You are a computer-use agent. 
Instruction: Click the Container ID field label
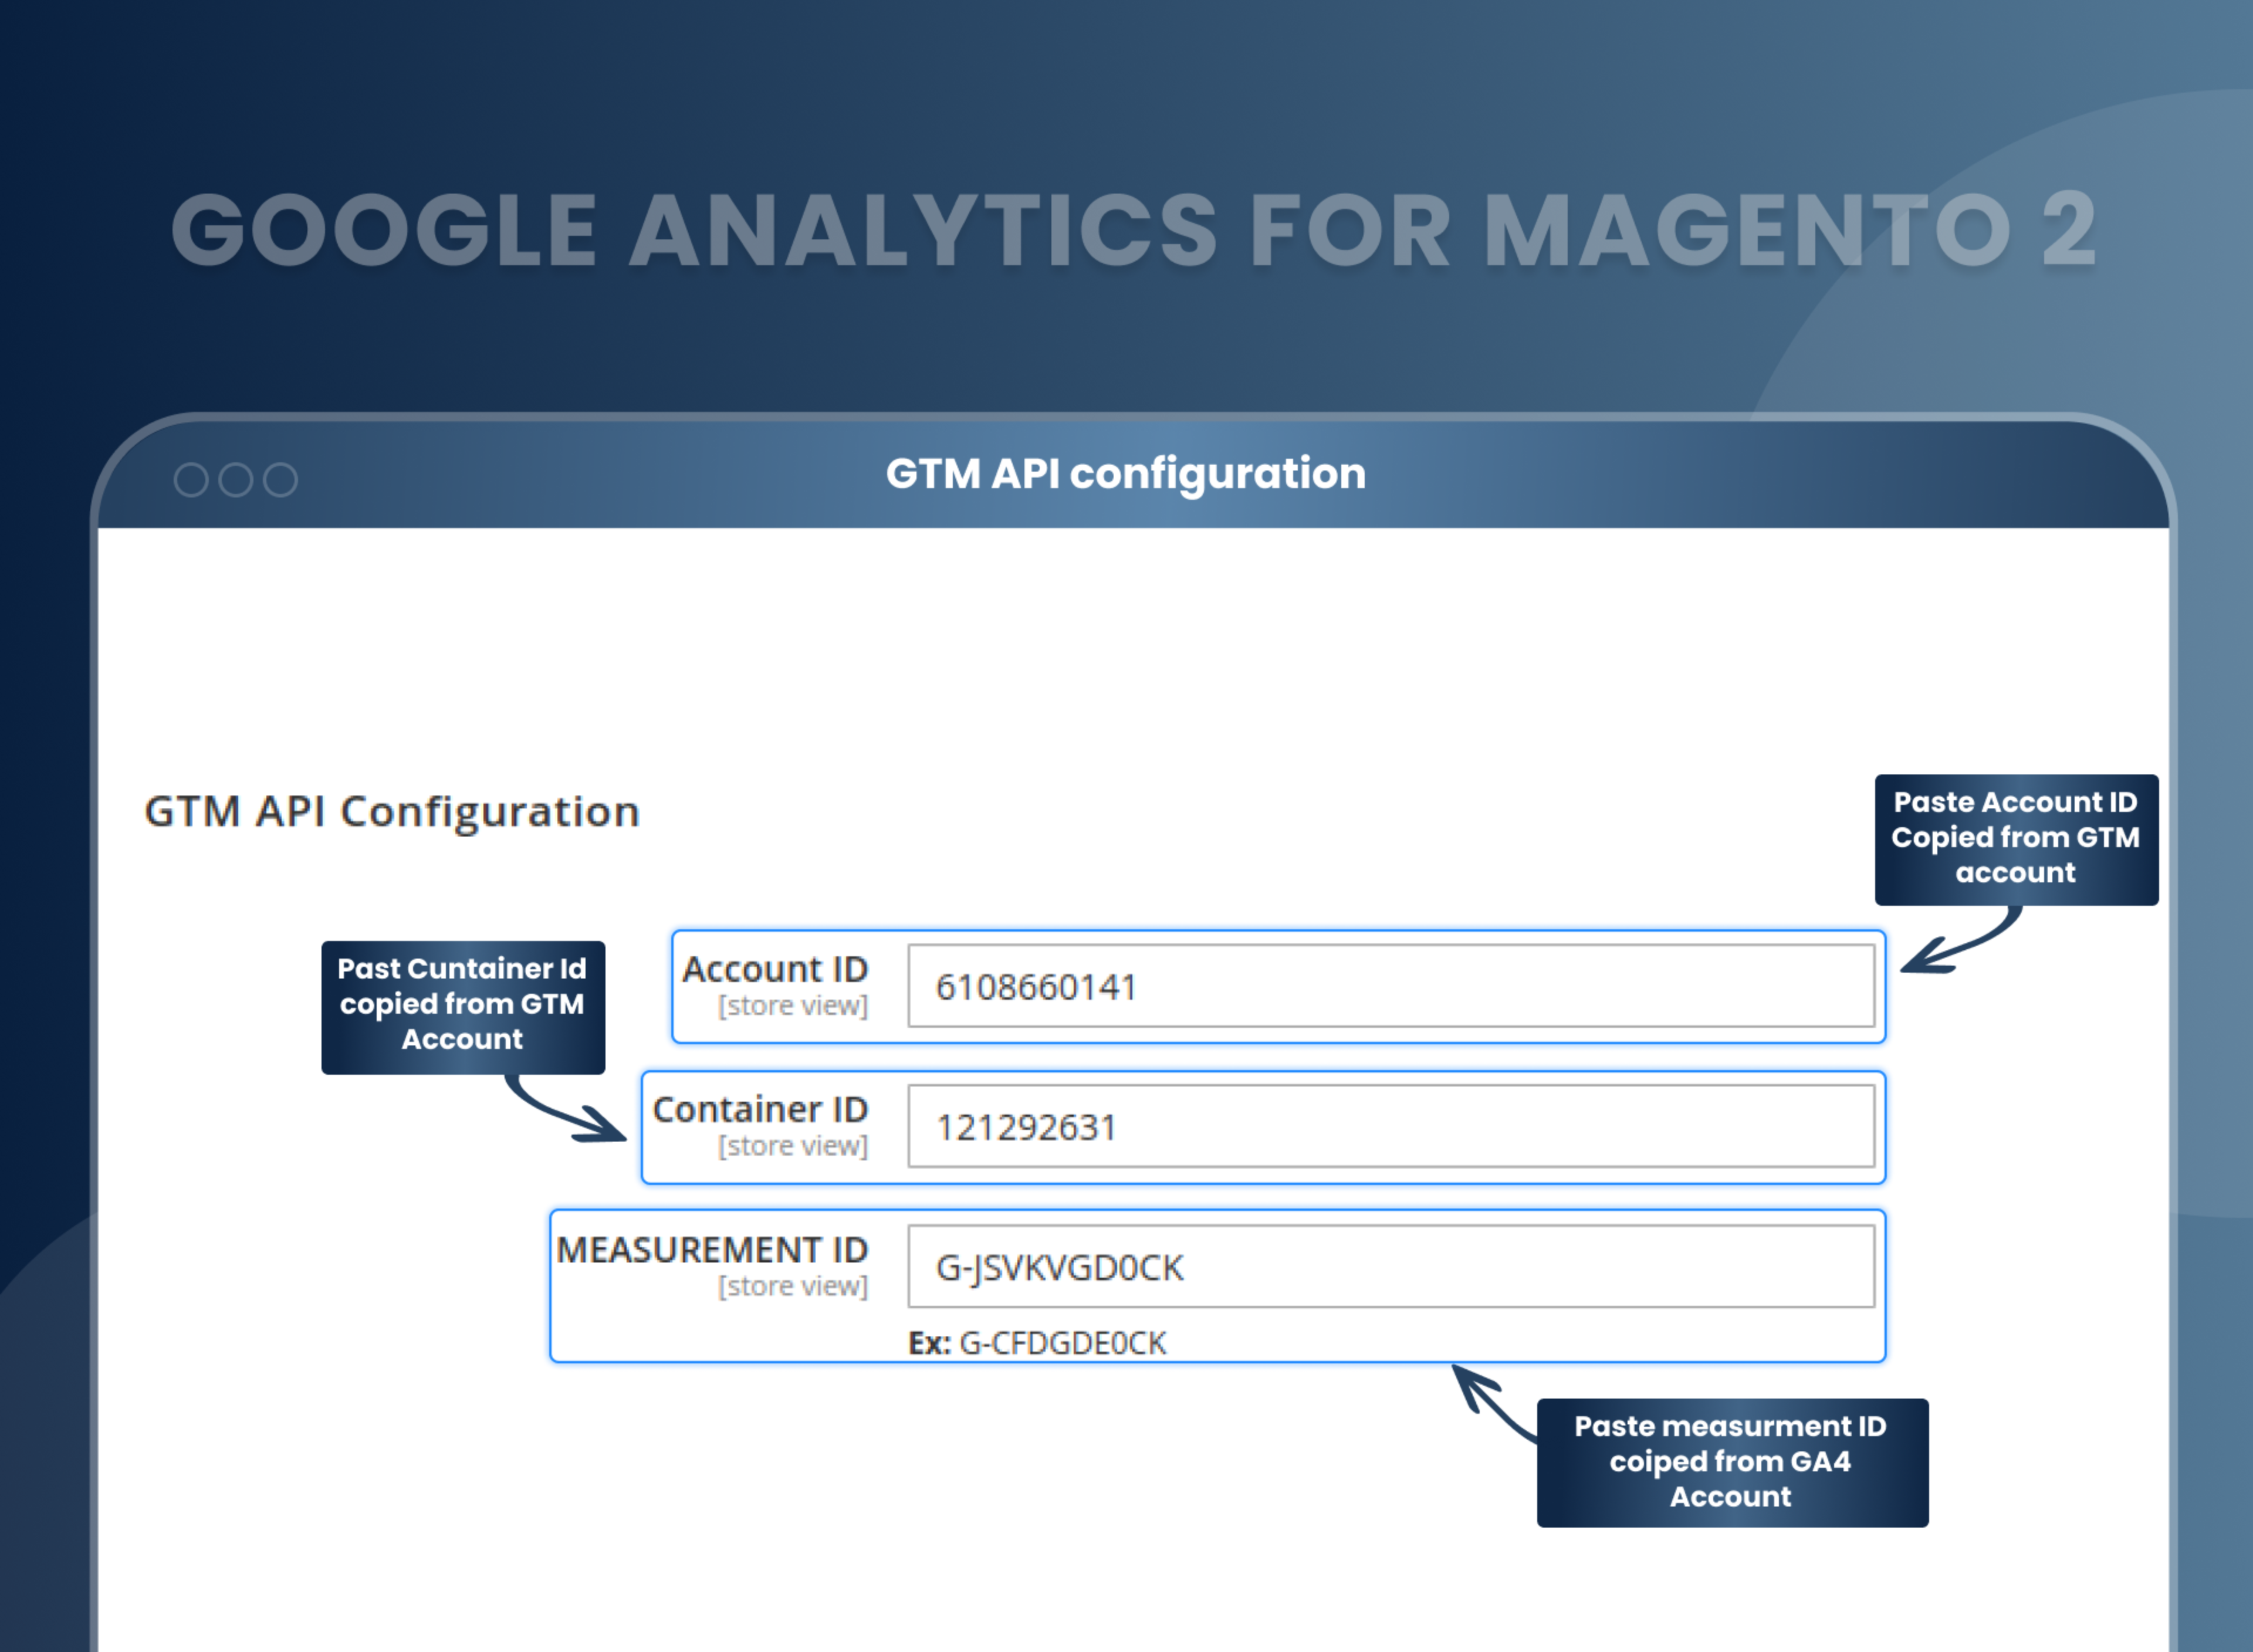pos(760,1109)
